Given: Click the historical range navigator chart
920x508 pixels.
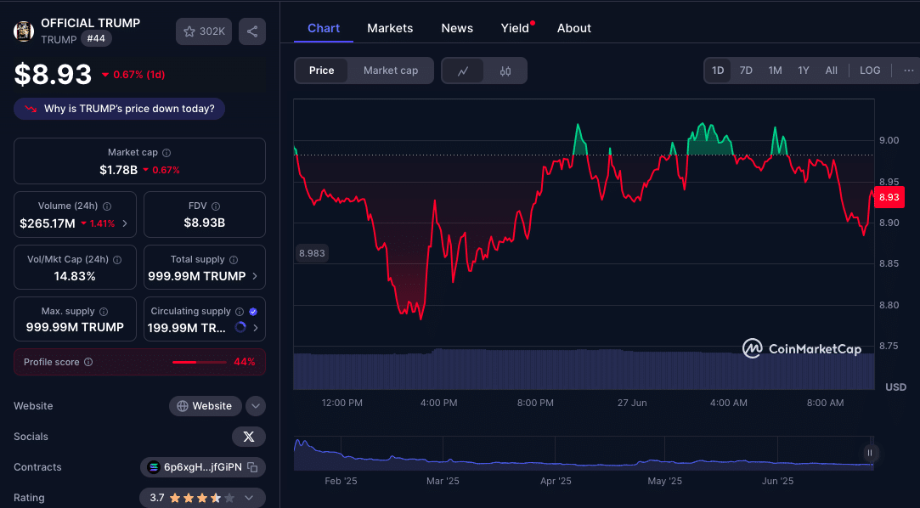Looking at the screenshot, I should (x=584, y=454).
